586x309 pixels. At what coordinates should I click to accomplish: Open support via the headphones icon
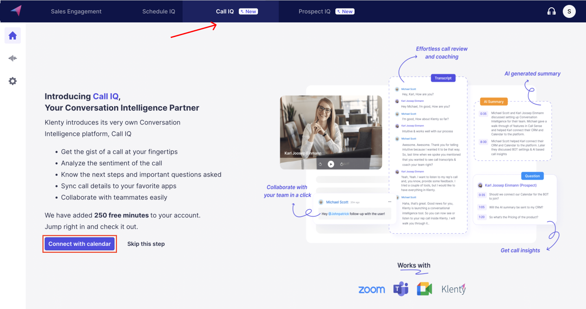coord(551,11)
